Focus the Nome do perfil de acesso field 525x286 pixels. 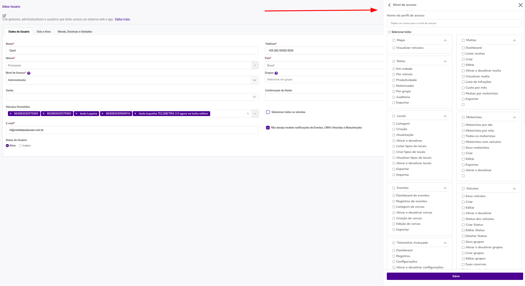pos(454,23)
